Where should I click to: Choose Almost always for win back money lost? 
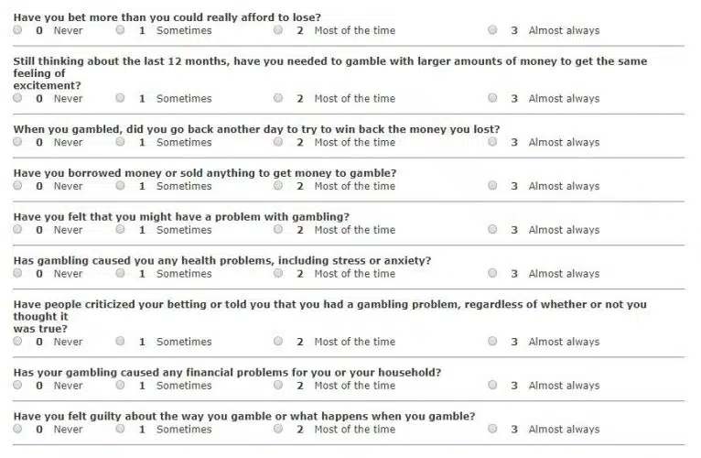(492, 142)
